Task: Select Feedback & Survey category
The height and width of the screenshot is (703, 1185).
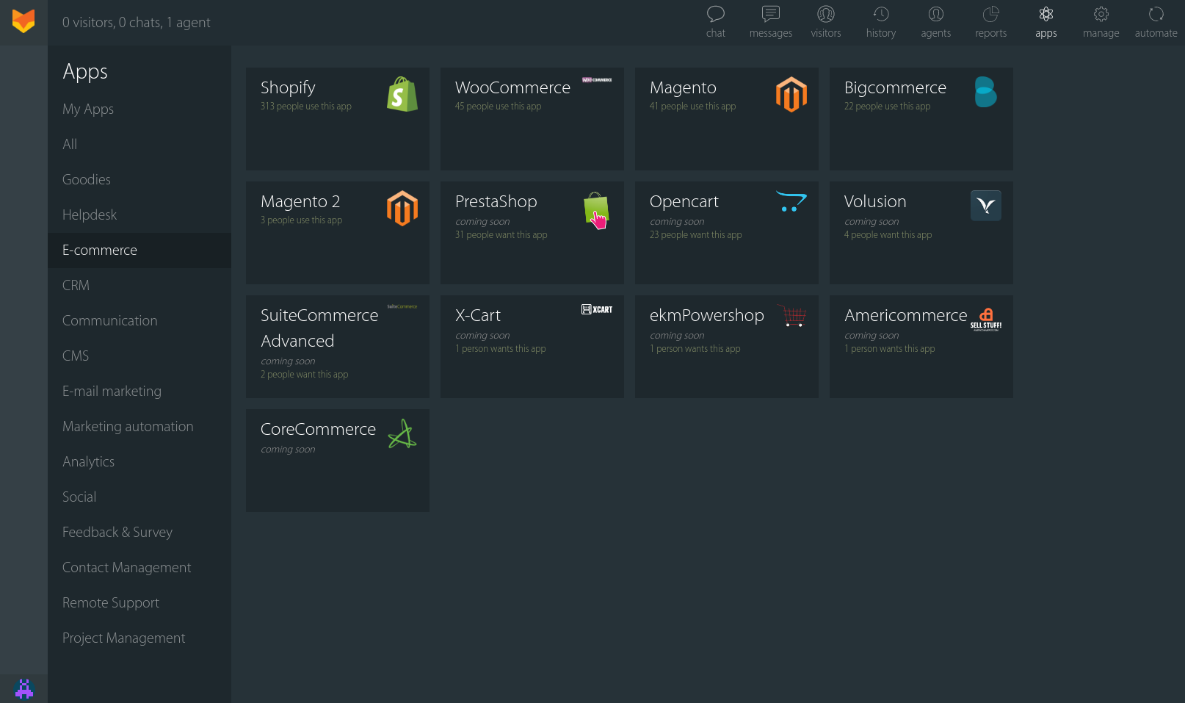Action: click(x=117, y=532)
